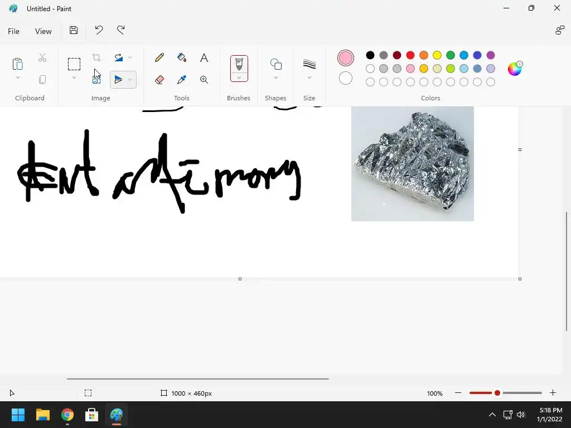Click the Copy icon

pyautogui.click(x=42, y=80)
